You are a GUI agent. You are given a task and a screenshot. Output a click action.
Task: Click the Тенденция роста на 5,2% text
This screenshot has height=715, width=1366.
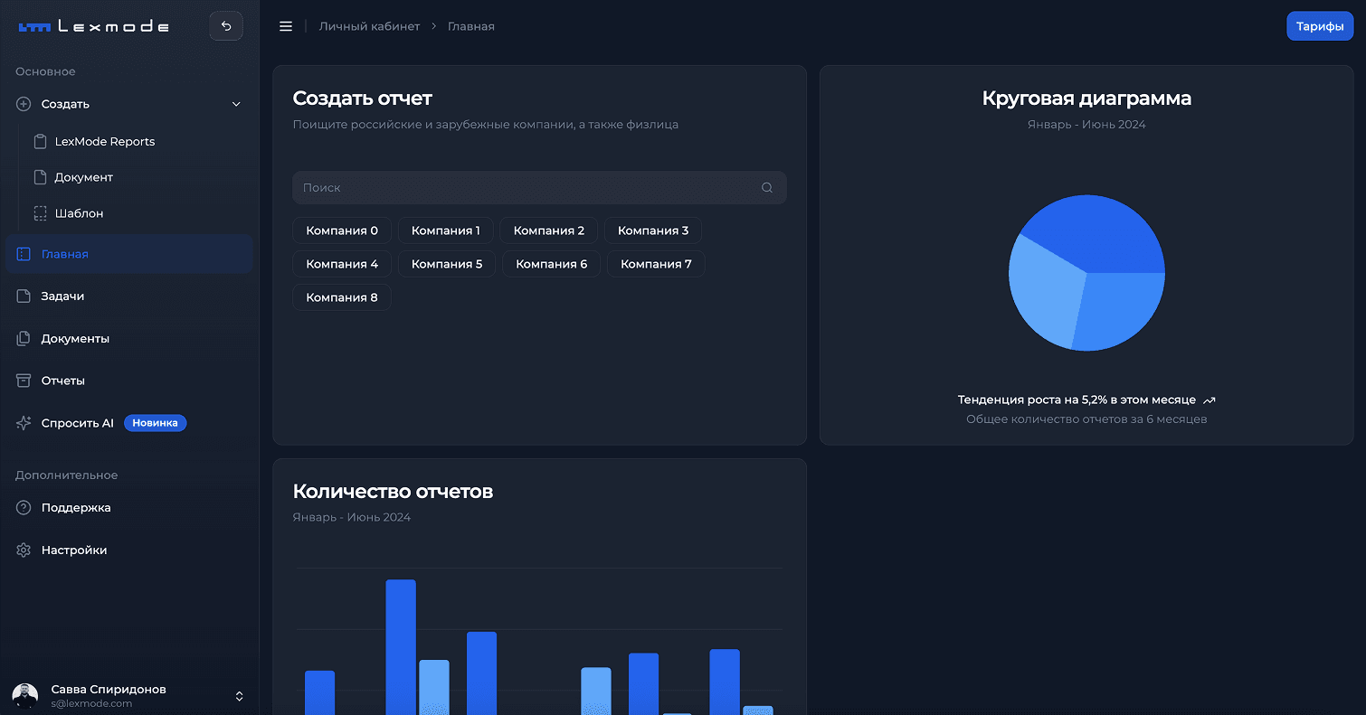(1077, 400)
